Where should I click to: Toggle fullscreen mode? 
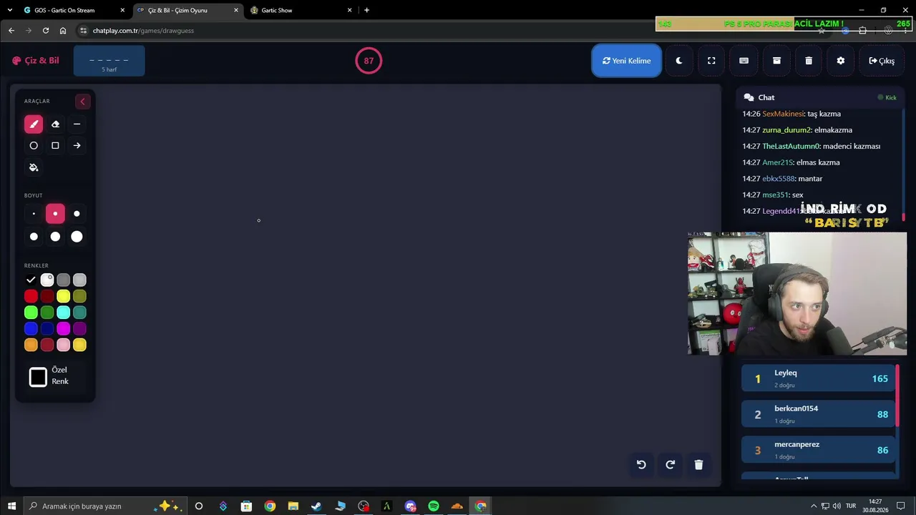pos(711,61)
